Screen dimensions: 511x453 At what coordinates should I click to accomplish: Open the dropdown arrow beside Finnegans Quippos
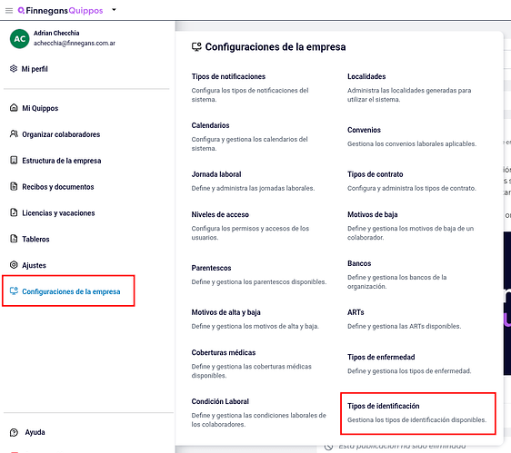[x=114, y=10]
